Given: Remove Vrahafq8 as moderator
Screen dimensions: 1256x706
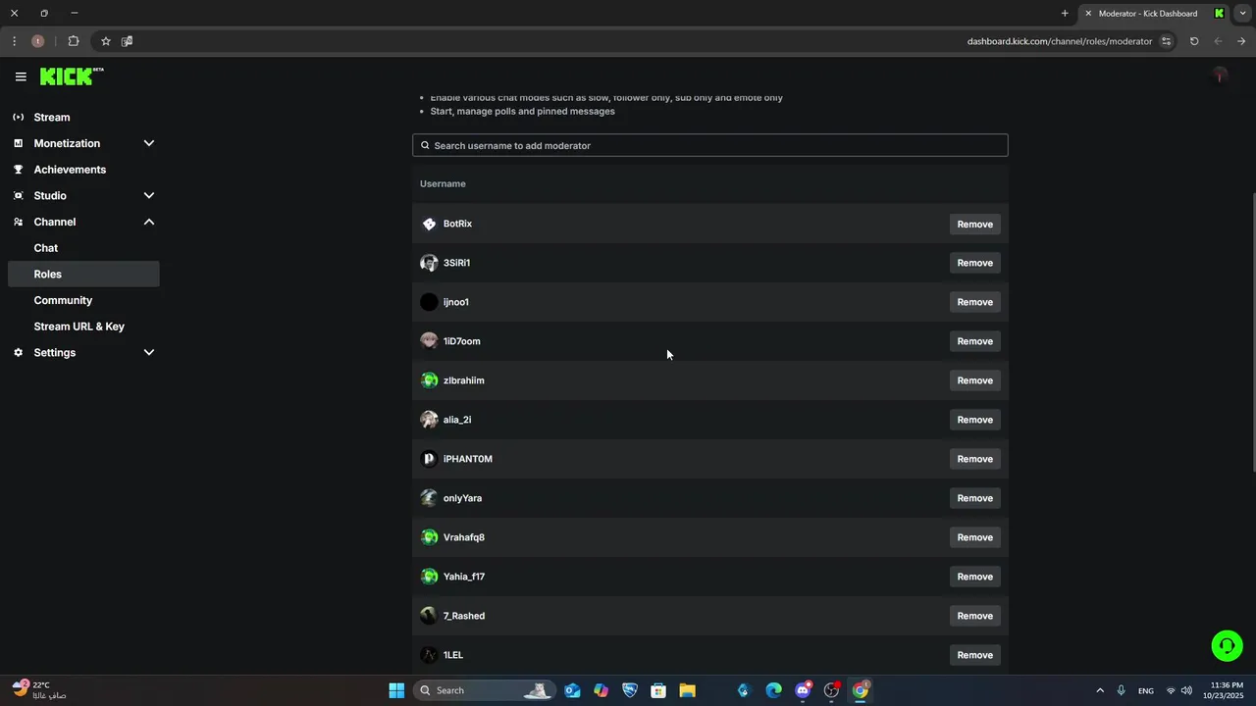Looking at the screenshot, I should (974, 537).
